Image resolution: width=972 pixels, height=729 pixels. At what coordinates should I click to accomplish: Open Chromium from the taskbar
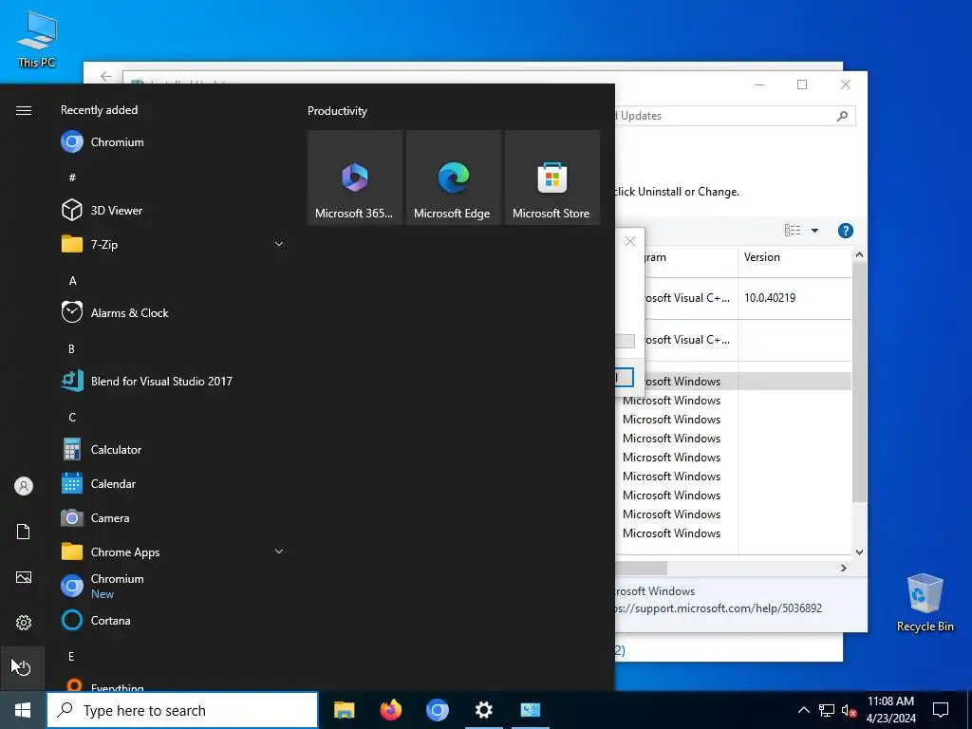[437, 710]
